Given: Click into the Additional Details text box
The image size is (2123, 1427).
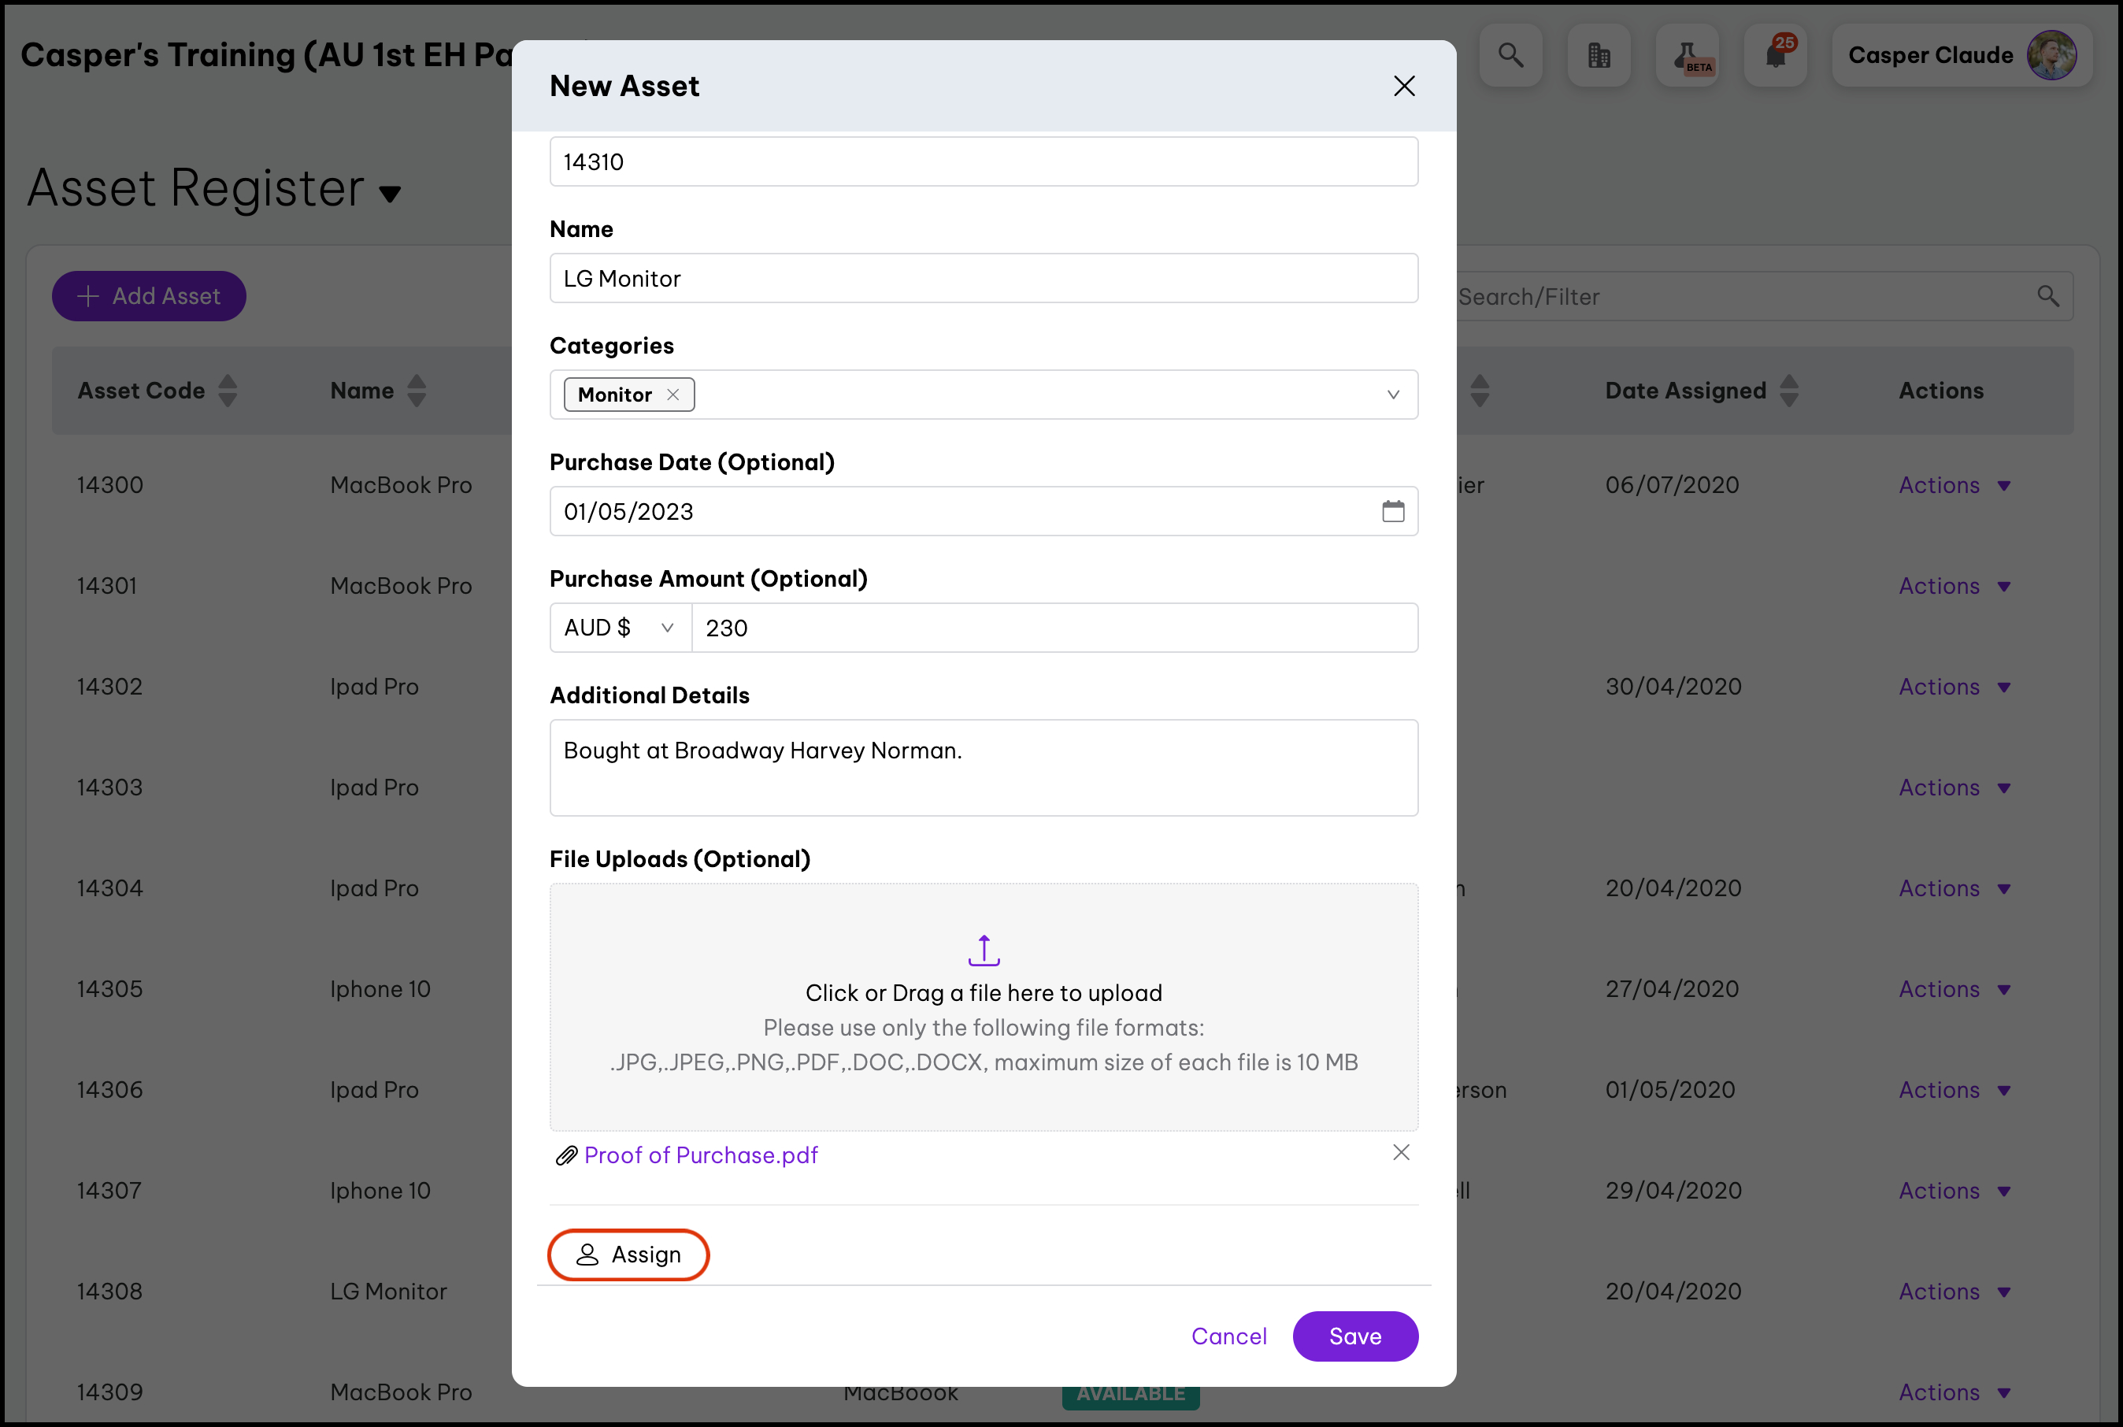Looking at the screenshot, I should click(983, 767).
